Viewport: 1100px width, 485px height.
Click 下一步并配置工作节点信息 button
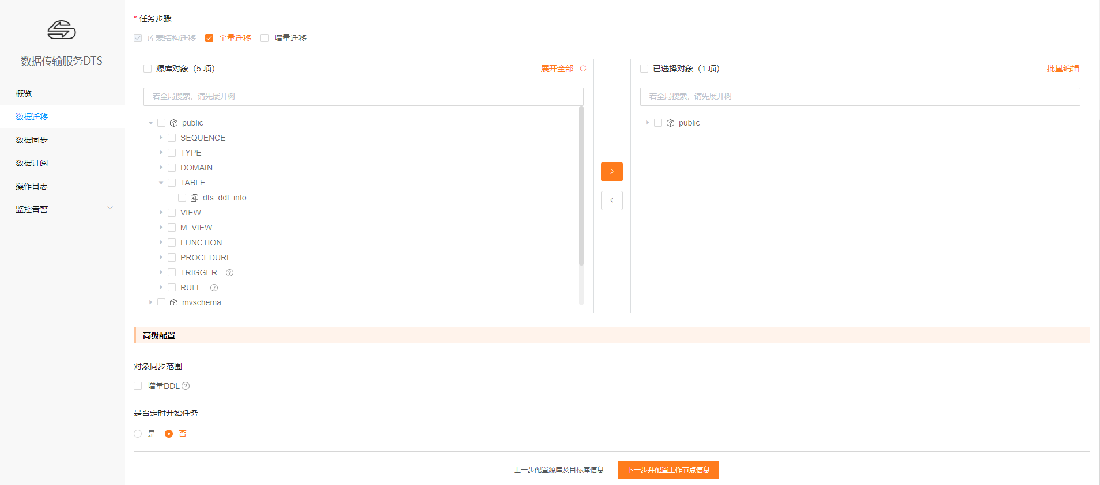(668, 470)
